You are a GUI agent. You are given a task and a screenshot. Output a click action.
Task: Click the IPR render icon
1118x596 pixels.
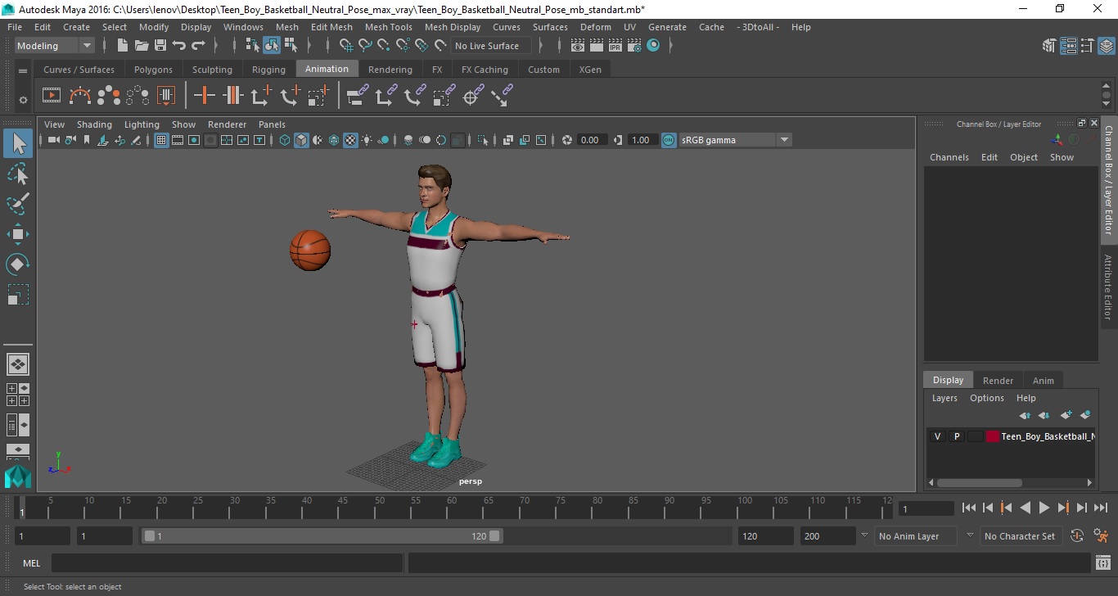point(615,46)
